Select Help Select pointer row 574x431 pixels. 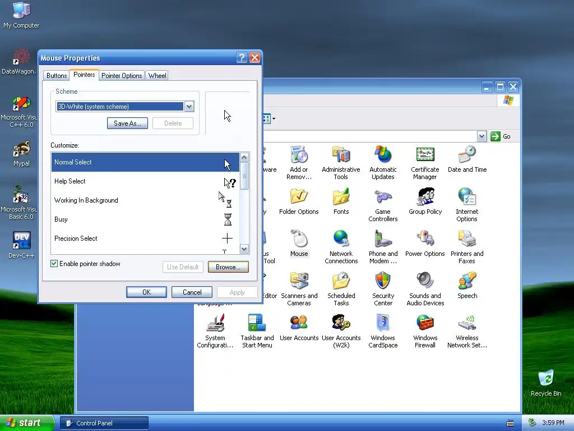click(x=145, y=181)
